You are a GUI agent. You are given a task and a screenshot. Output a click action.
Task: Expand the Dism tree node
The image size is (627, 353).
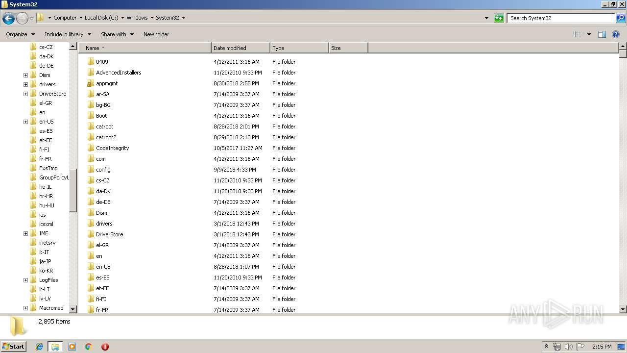point(25,75)
